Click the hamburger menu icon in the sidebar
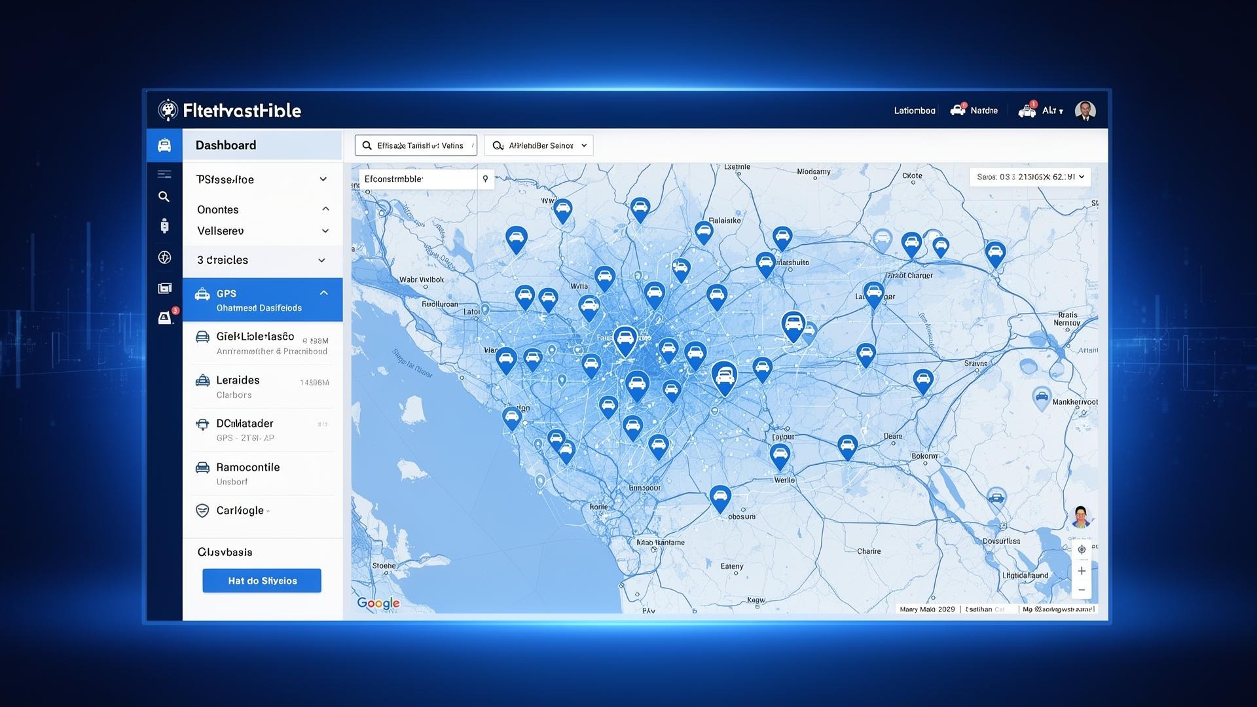The width and height of the screenshot is (1257, 707). coord(164,173)
